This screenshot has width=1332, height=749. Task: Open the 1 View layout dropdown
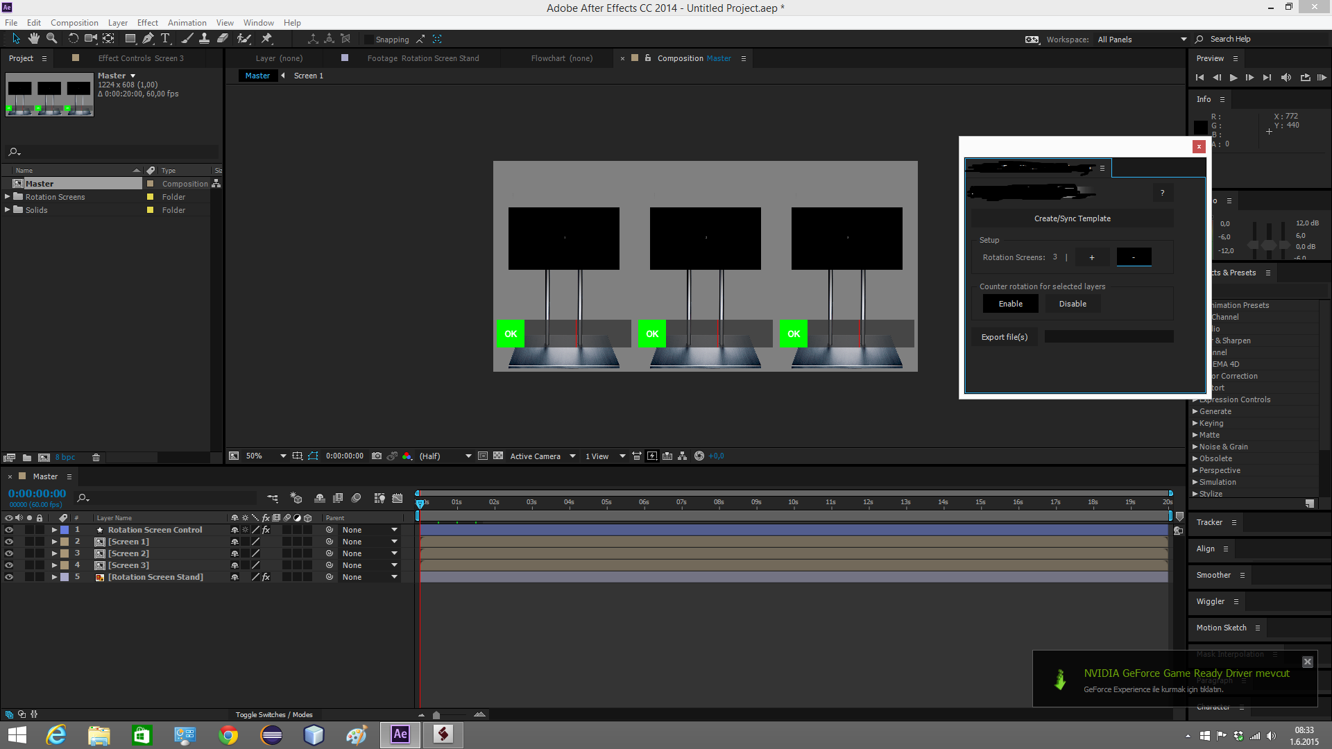click(x=605, y=456)
